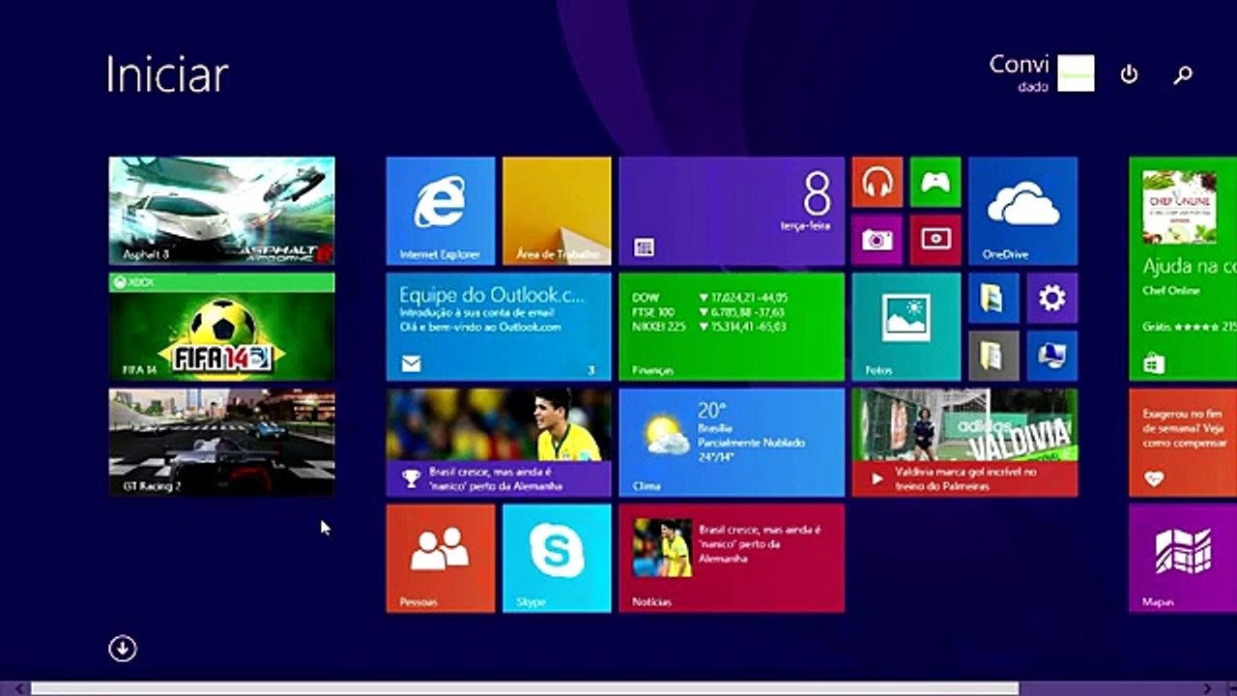Launch the green Xbox games controller tile

tap(935, 182)
